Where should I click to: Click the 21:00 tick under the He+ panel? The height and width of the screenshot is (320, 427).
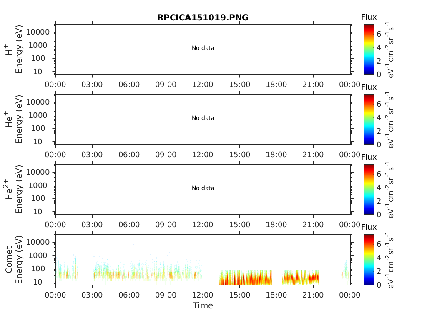[313, 154]
